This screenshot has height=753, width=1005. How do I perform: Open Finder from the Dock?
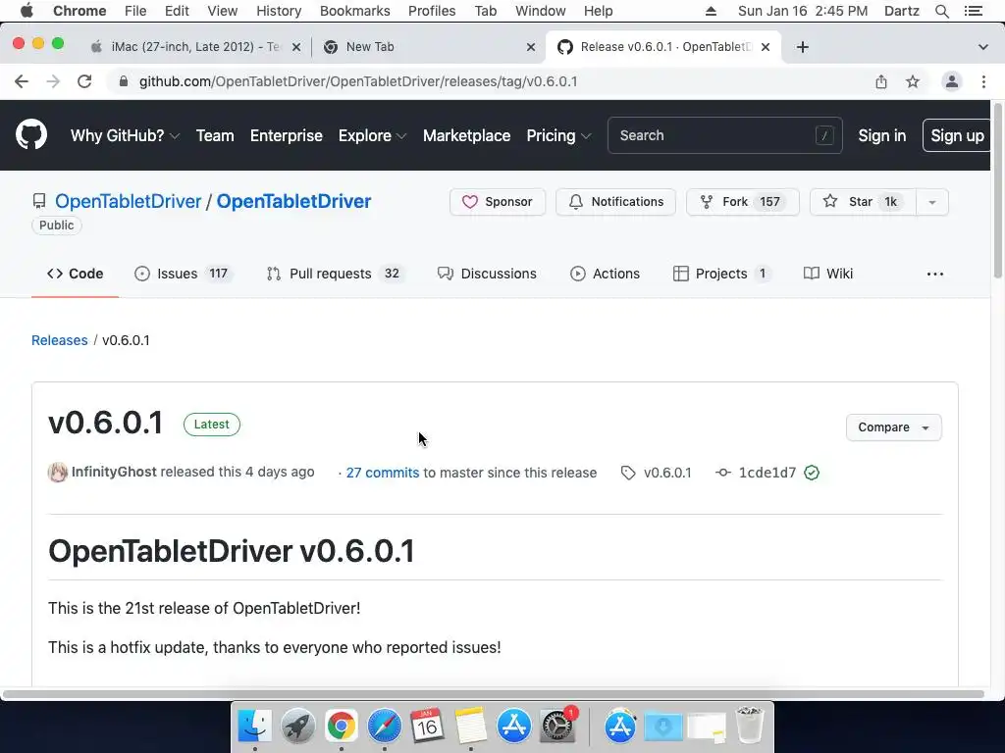(x=254, y=726)
